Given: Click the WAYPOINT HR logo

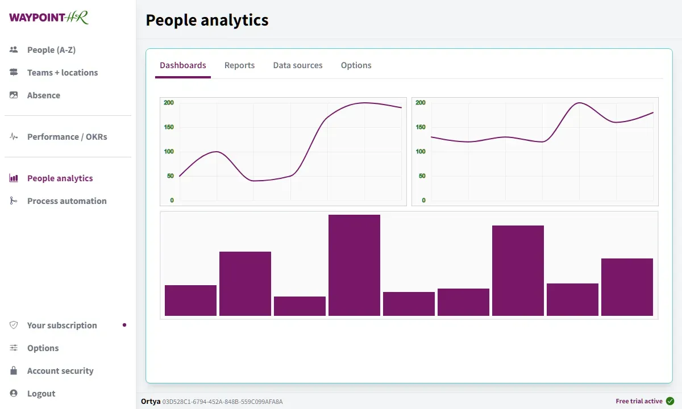Looking at the screenshot, I should click(x=48, y=17).
